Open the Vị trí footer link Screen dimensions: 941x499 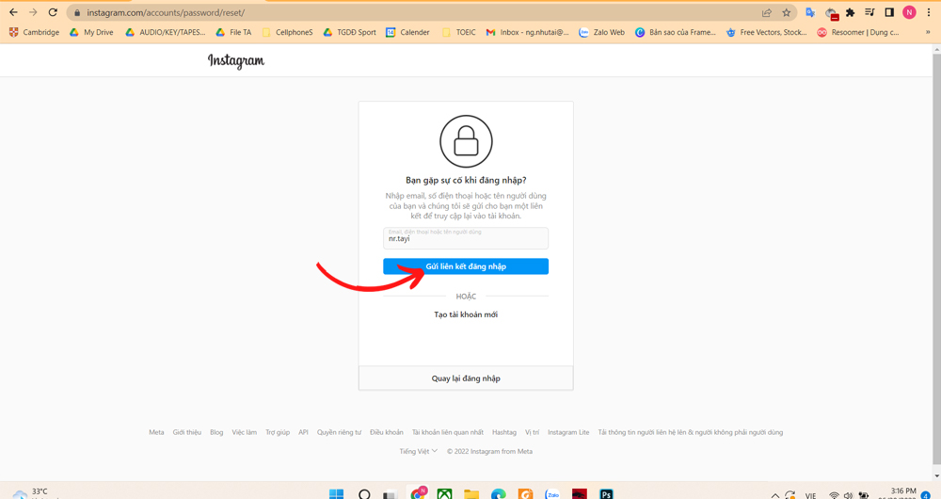point(532,432)
